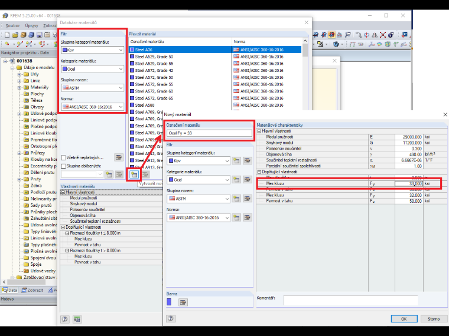Open Kategorie materiálu Ocel dropdown in database filter
The width and height of the screenshot is (449, 336).
[92, 69]
